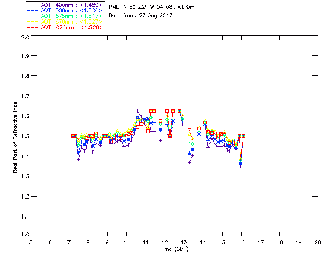The image size is (327, 262).
Task: Click the y-axis label 1.3
Action: [25, 176]
